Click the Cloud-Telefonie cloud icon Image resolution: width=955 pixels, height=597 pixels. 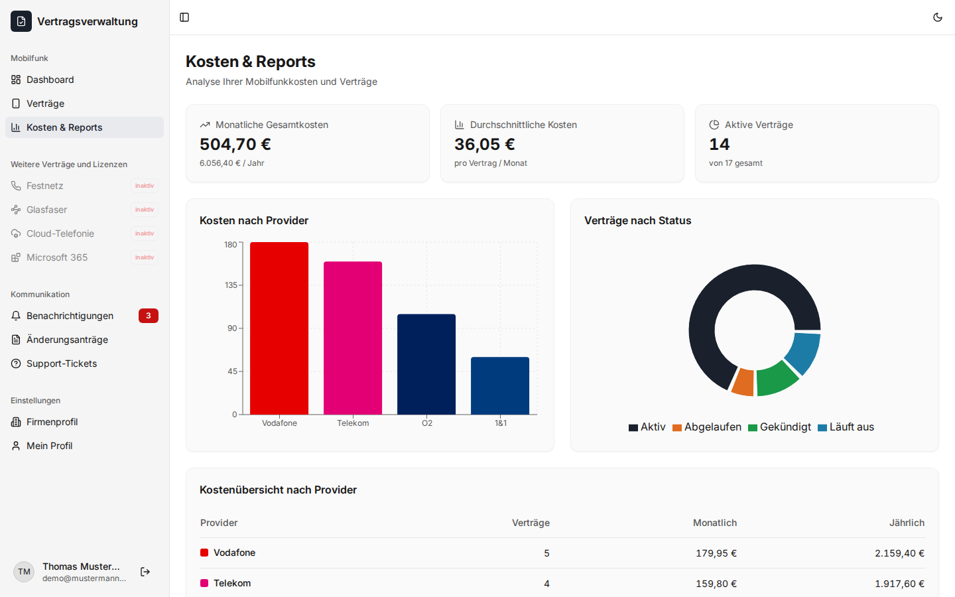pos(16,233)
